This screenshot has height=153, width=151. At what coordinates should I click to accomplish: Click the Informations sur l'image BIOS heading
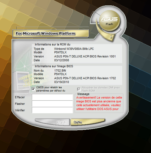tap(54, 66)
